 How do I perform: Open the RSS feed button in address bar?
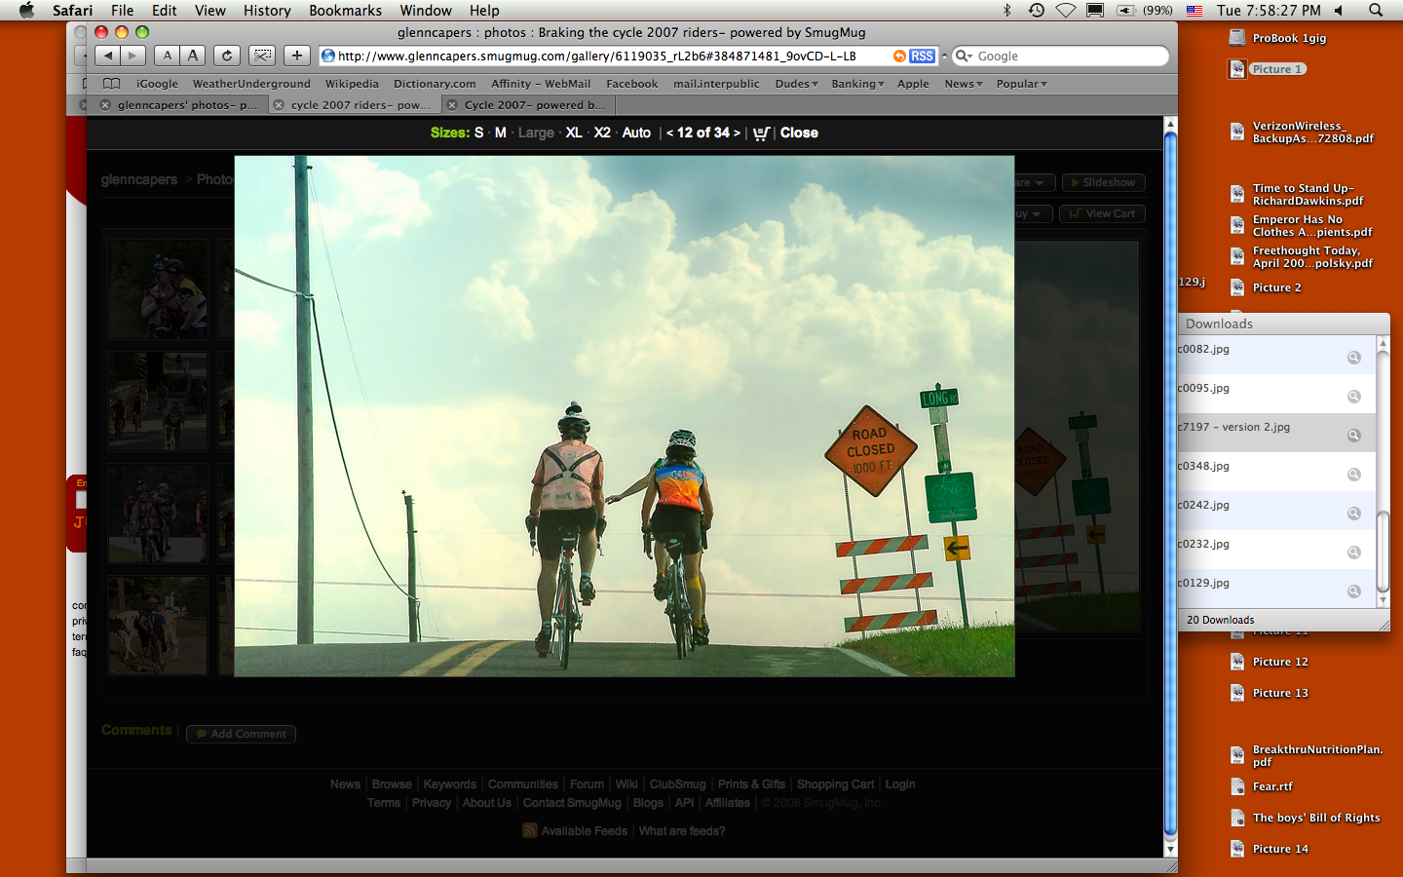point(922,57)
